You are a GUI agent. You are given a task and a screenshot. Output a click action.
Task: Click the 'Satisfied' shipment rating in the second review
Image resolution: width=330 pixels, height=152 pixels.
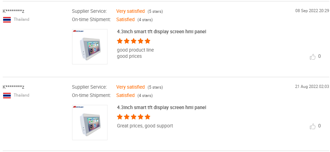click(x=125, y=96)
